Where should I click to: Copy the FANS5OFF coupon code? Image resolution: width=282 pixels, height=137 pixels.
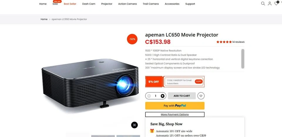tap(199, 82)
